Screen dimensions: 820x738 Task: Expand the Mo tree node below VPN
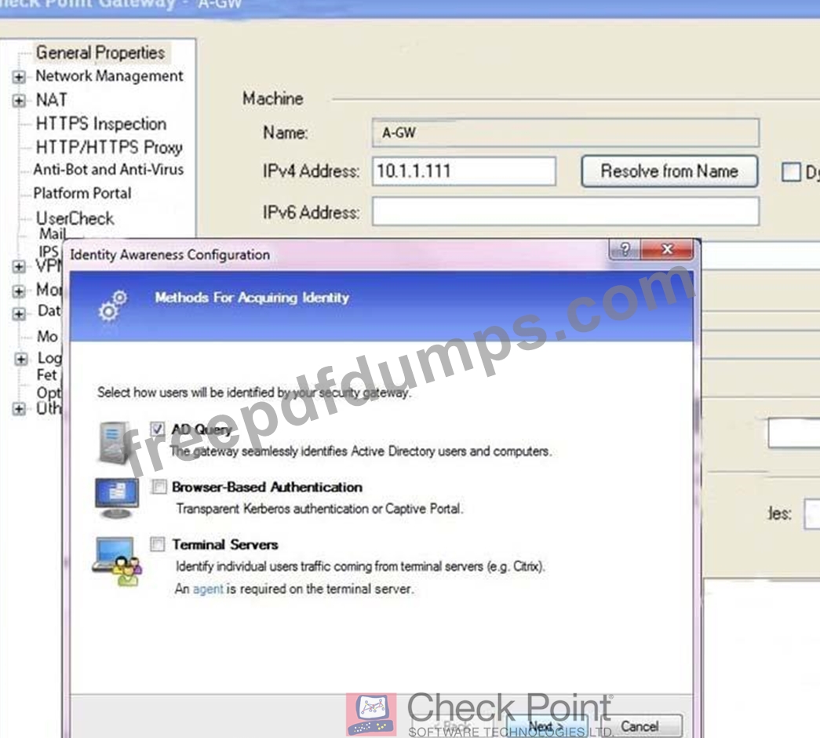click(19, 291)
